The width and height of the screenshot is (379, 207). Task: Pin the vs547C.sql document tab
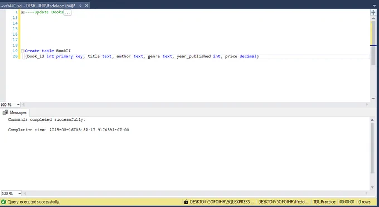(x=80, y=6)
